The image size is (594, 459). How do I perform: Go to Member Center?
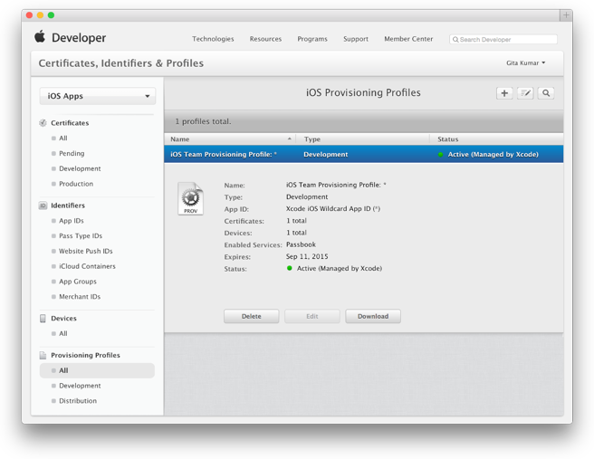pyautogui.click(x=408, y=39)
